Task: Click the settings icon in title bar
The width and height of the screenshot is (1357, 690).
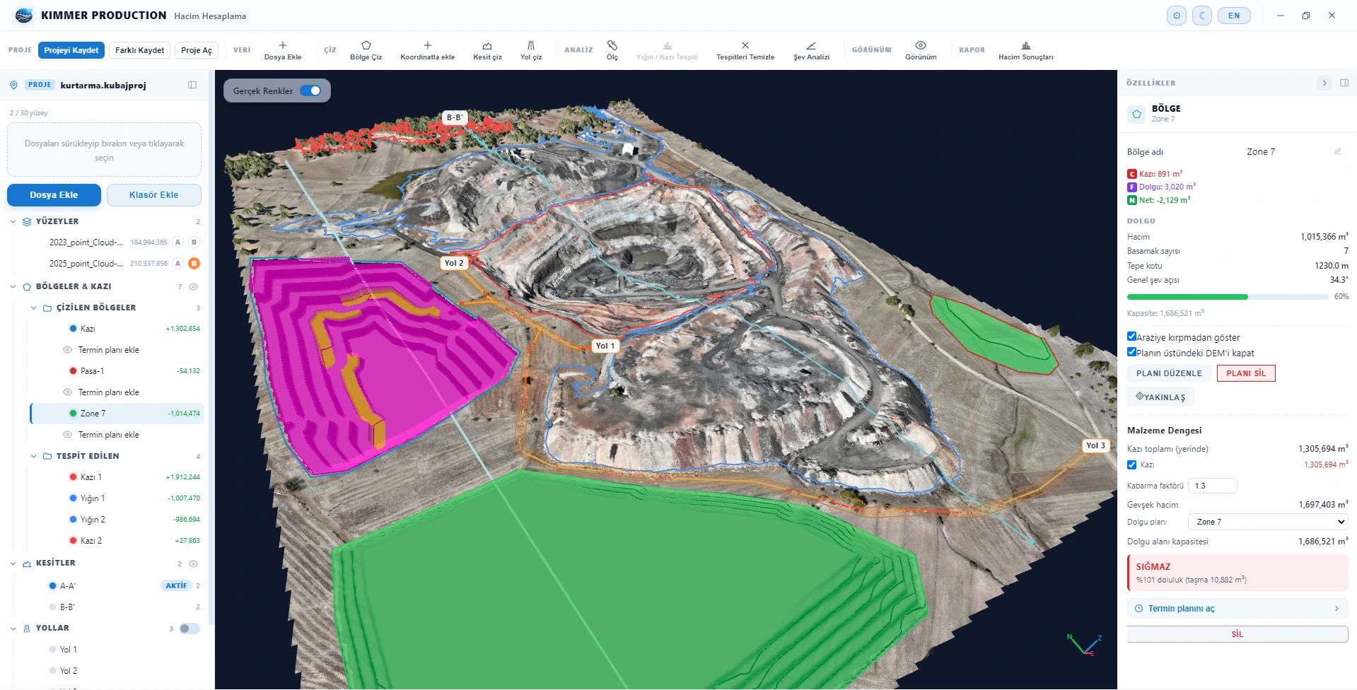Action: (1177, 16)
